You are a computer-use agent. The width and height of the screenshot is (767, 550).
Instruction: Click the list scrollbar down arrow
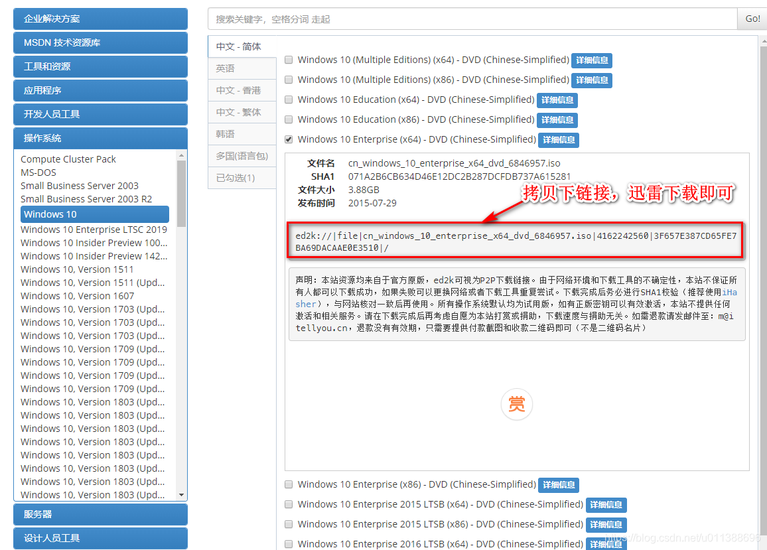(x=182, y=495)
